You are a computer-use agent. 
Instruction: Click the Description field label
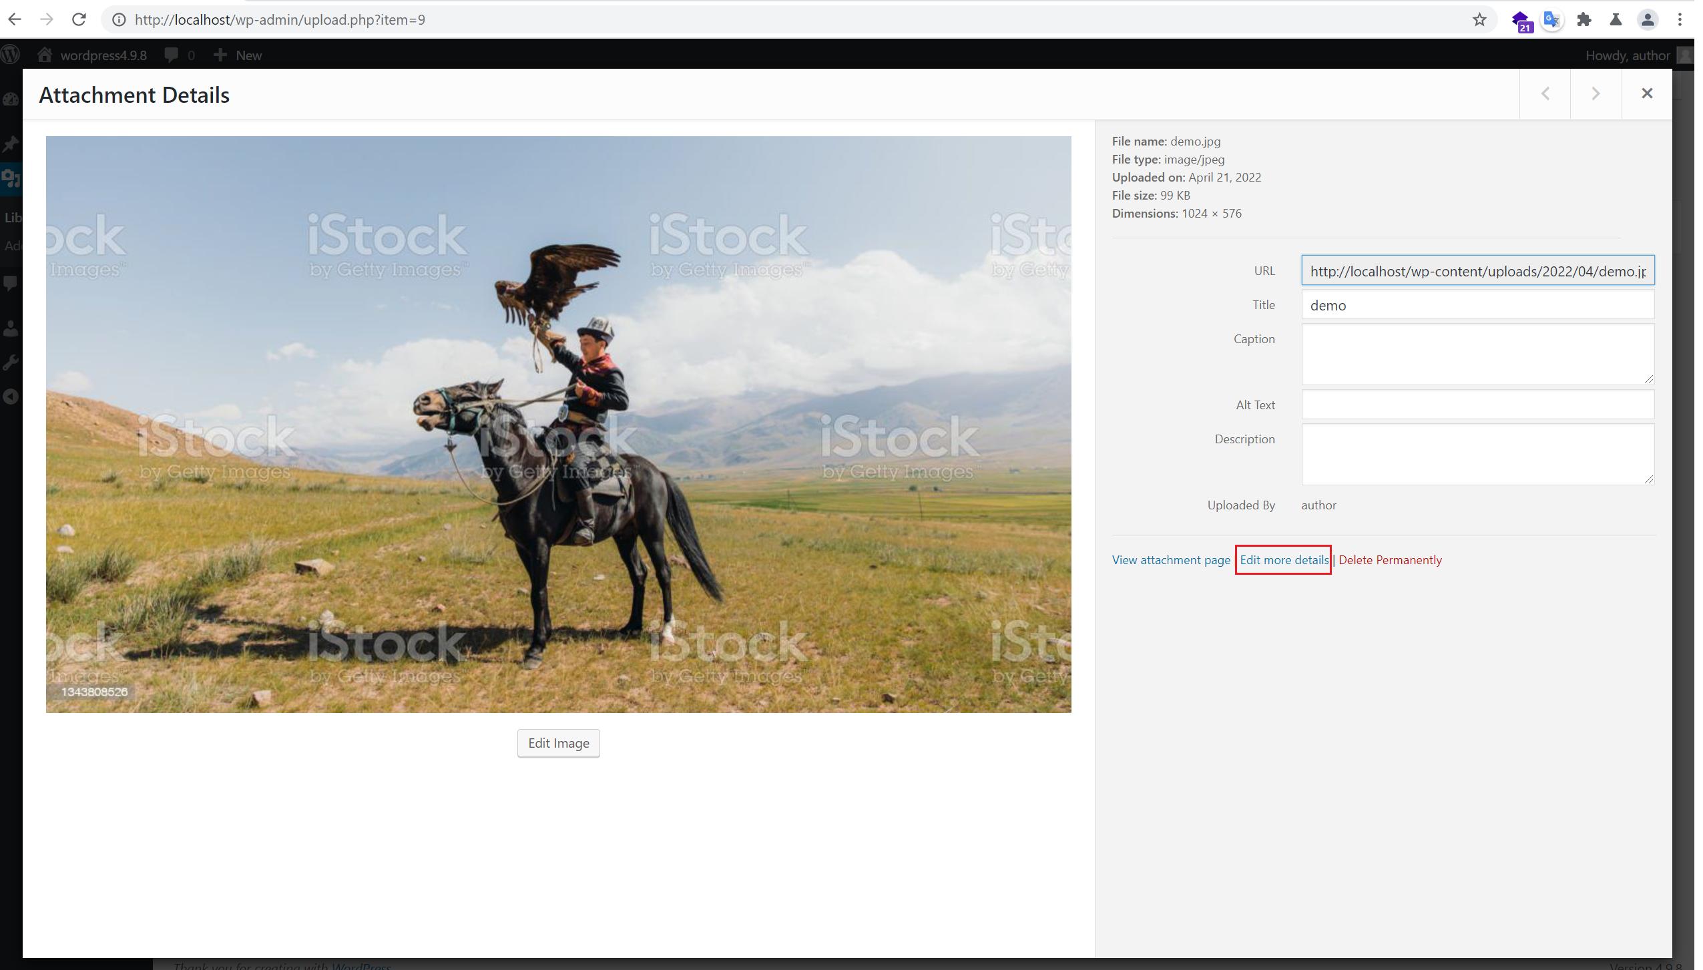(x=1244, y=439)
